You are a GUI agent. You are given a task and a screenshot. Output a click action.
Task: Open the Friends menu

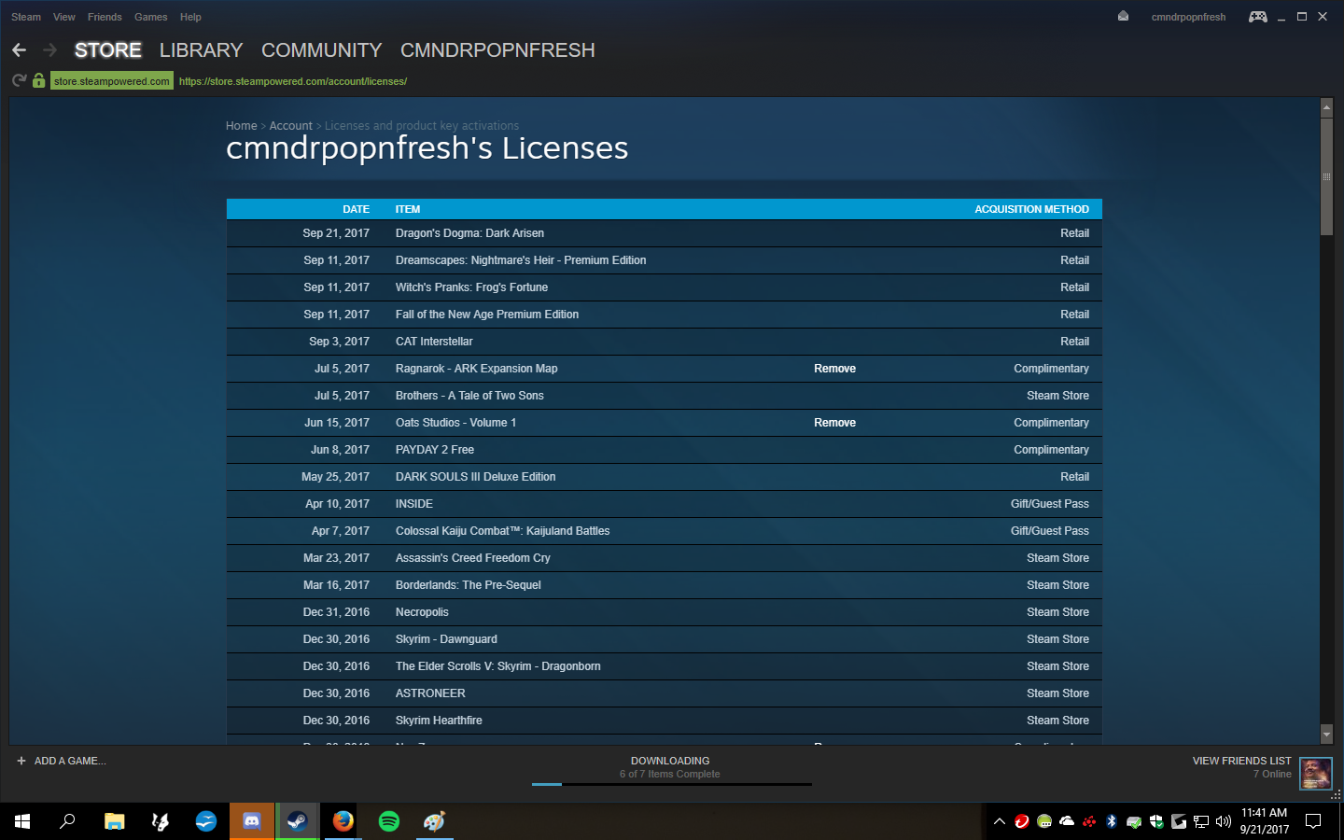click(105, 17)
